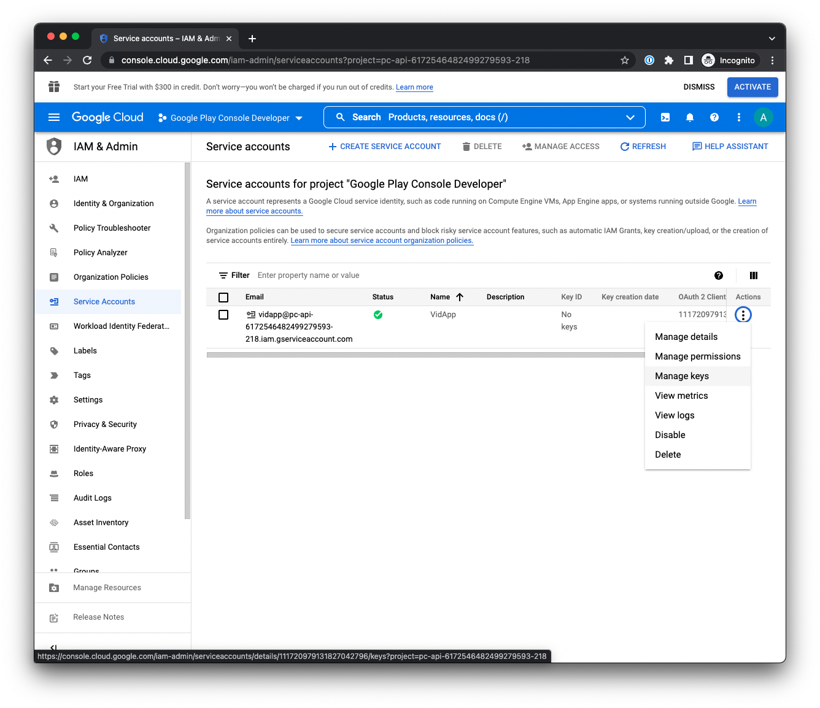Click the Products, resources, docs search box
The height and width of the screenshot is (708, 820).
click(x=484, y=117)
